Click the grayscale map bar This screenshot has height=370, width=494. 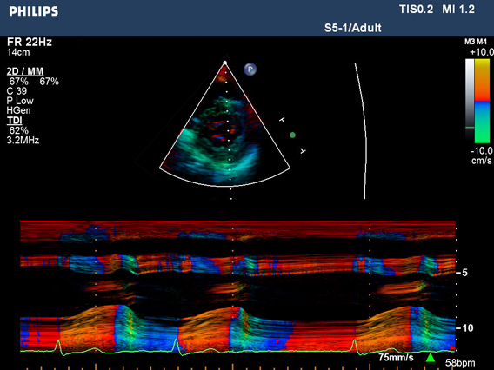click(470, 101)
